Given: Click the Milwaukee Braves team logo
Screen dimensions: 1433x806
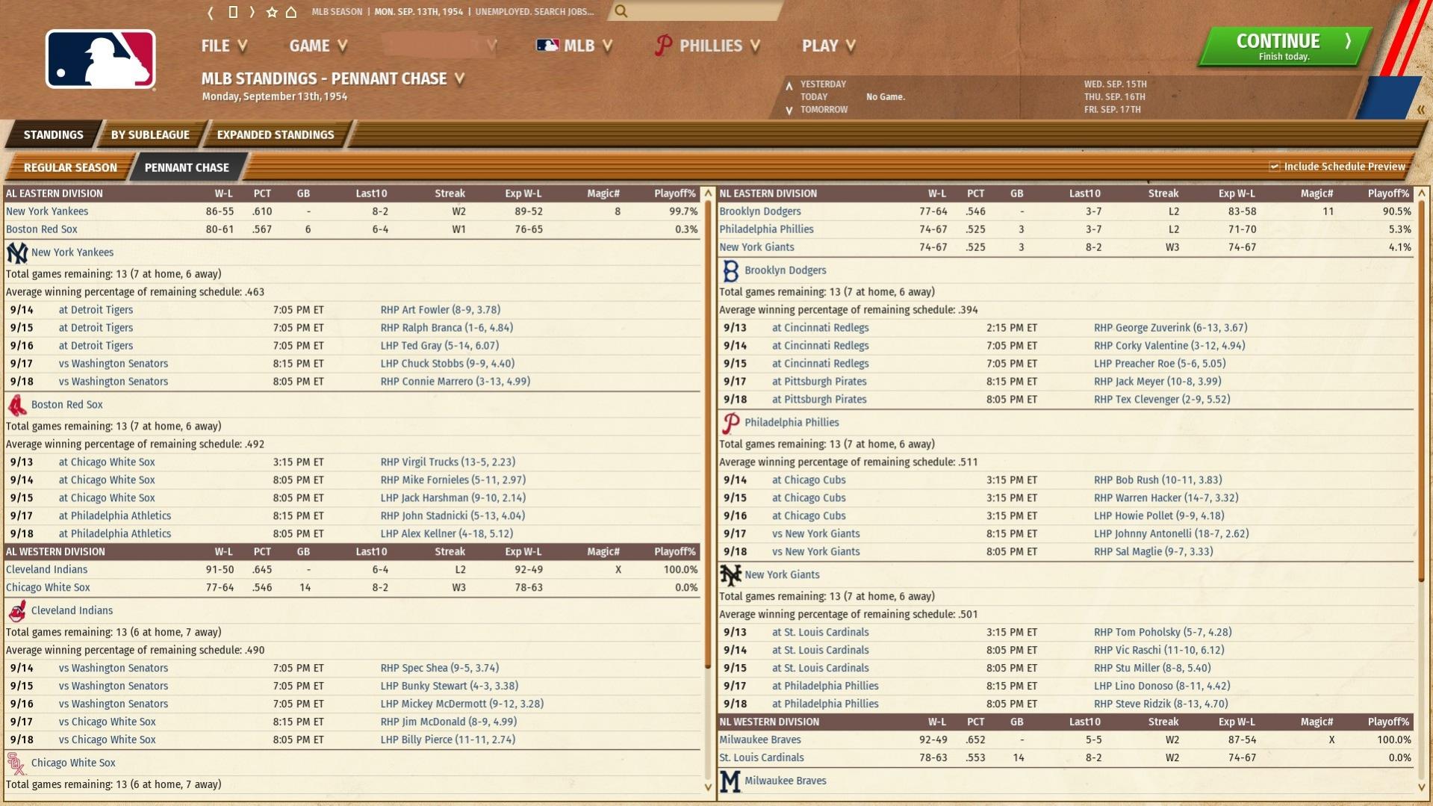Looking at the screenshot, I should [x=730, y=781].
